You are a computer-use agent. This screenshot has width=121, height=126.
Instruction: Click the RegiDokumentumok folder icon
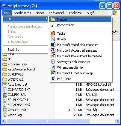4,69
